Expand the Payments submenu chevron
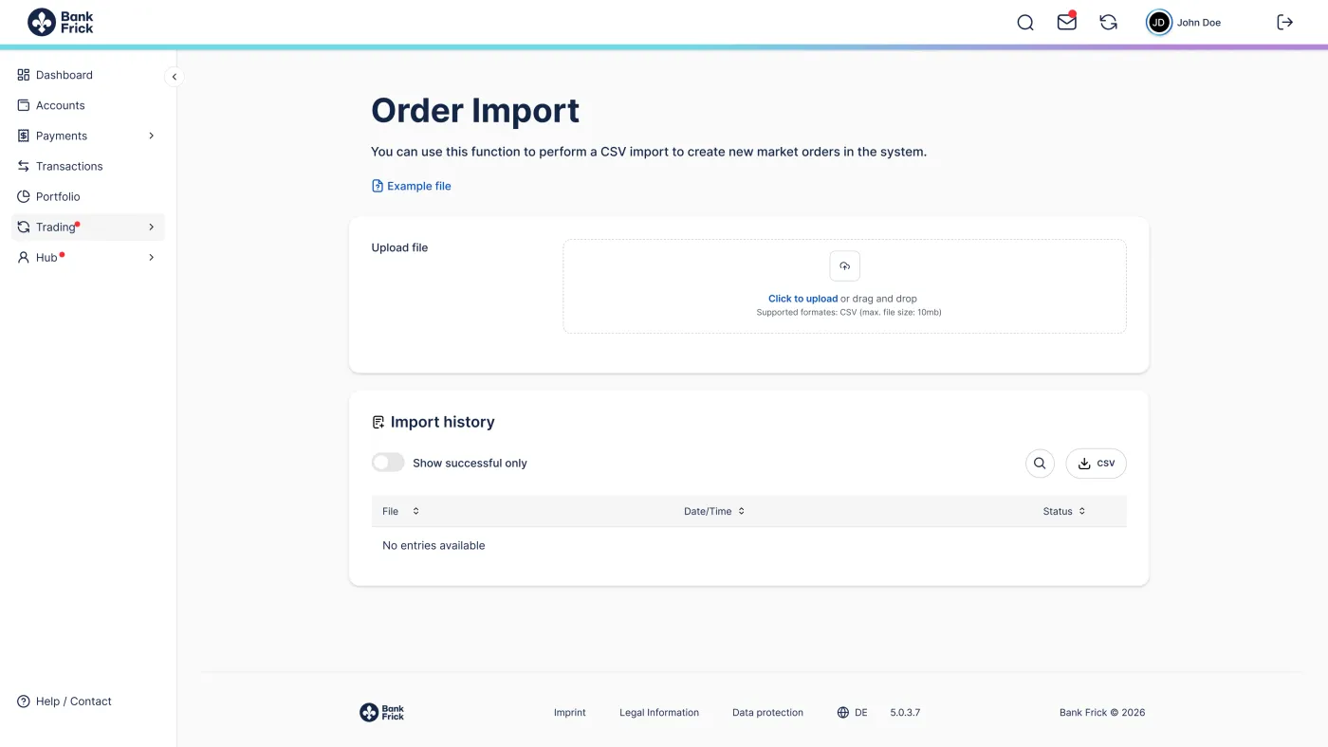1328x747 pixels. point(151,136)
